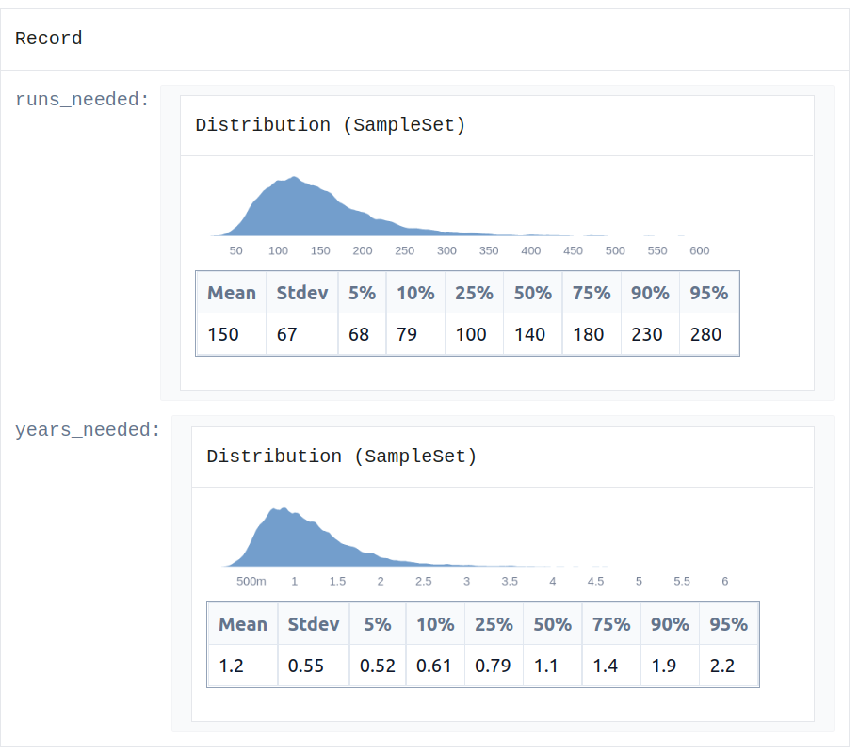
Task: Click the Record header title
Action: pyautogui.click(x=48, y=39)
